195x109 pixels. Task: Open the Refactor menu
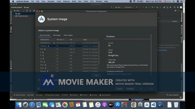coord(66,1)
